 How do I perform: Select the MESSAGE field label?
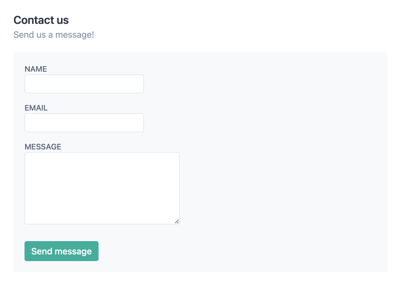coord(43,147)
